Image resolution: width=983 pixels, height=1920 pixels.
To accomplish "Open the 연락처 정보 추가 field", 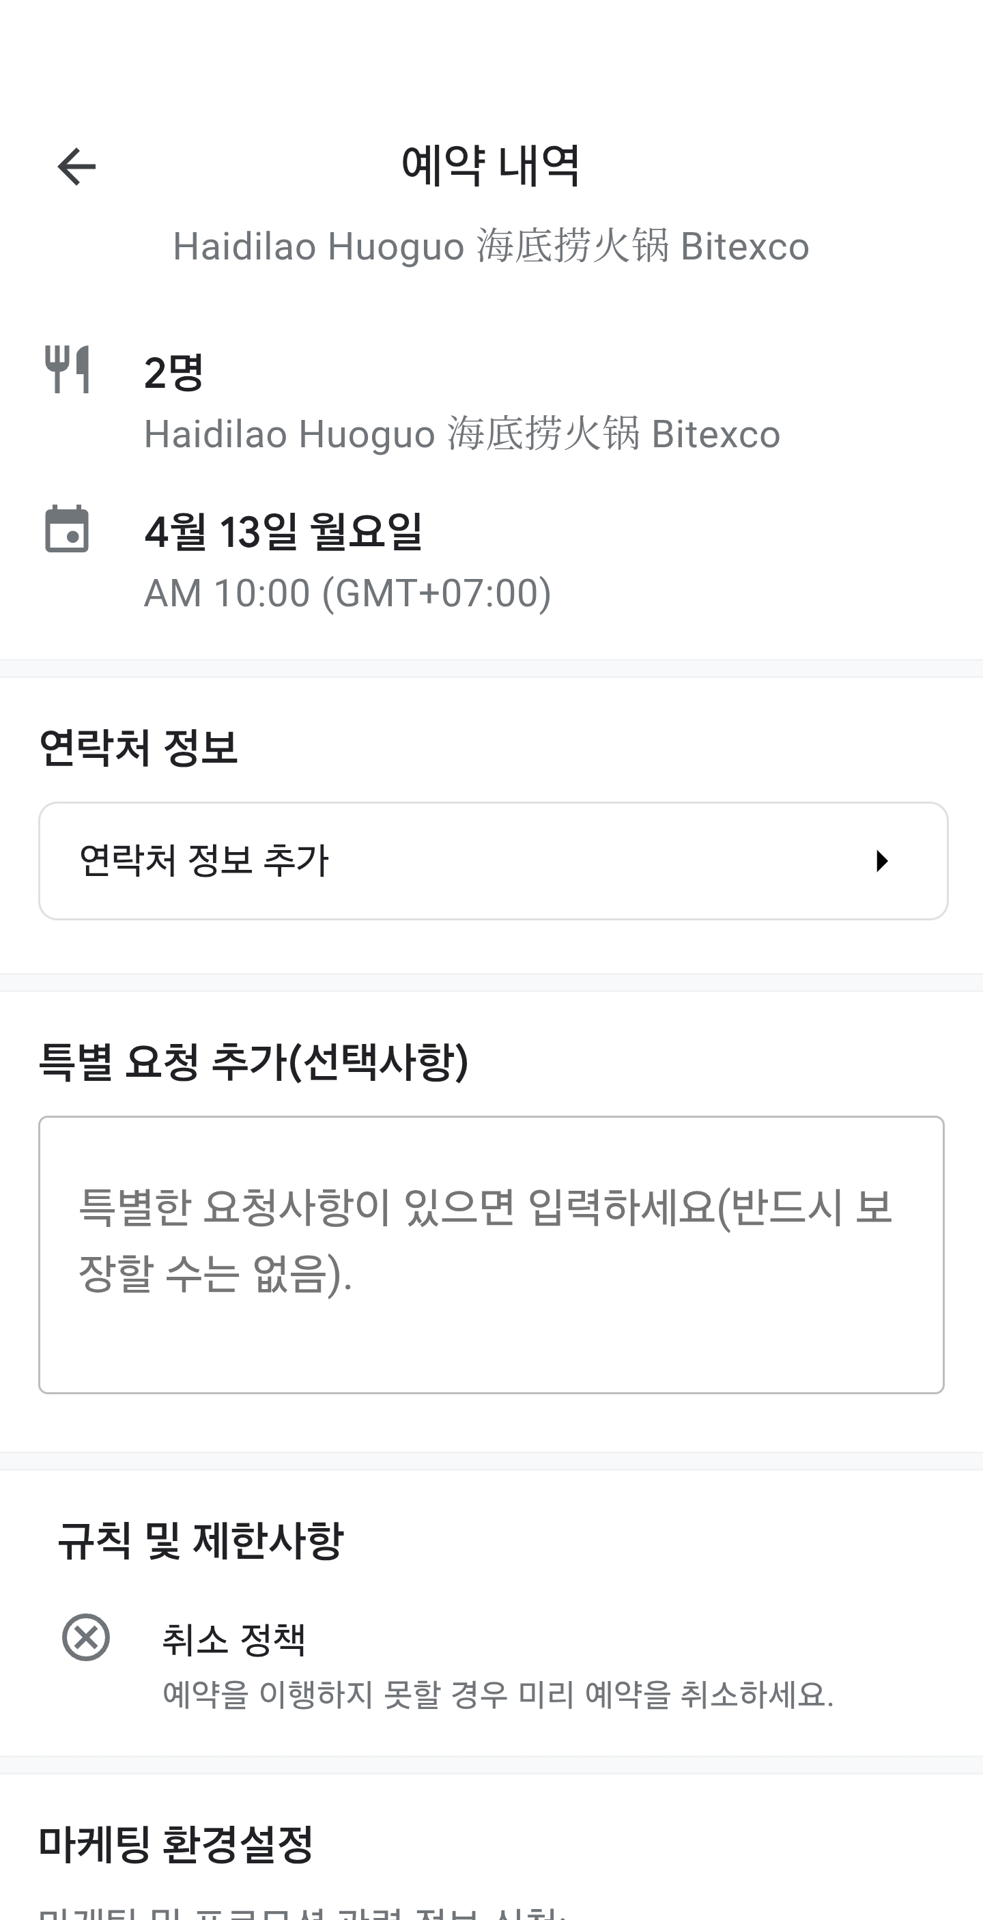I will [447, 861].
